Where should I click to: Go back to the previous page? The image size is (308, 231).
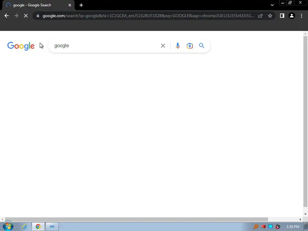[x=7, y=16]
